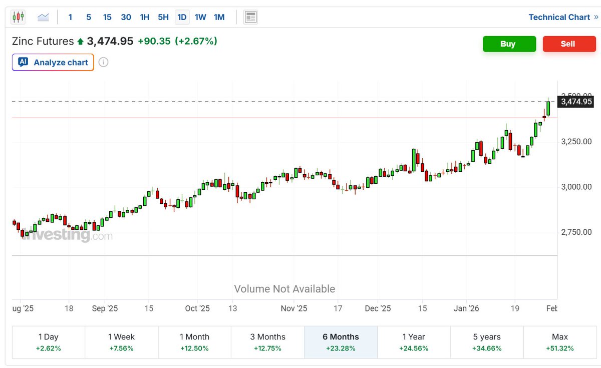This screenshot has width=601, height=368.
Task: Open the news overlay icon in toolbar
Action: coord(250,17)
